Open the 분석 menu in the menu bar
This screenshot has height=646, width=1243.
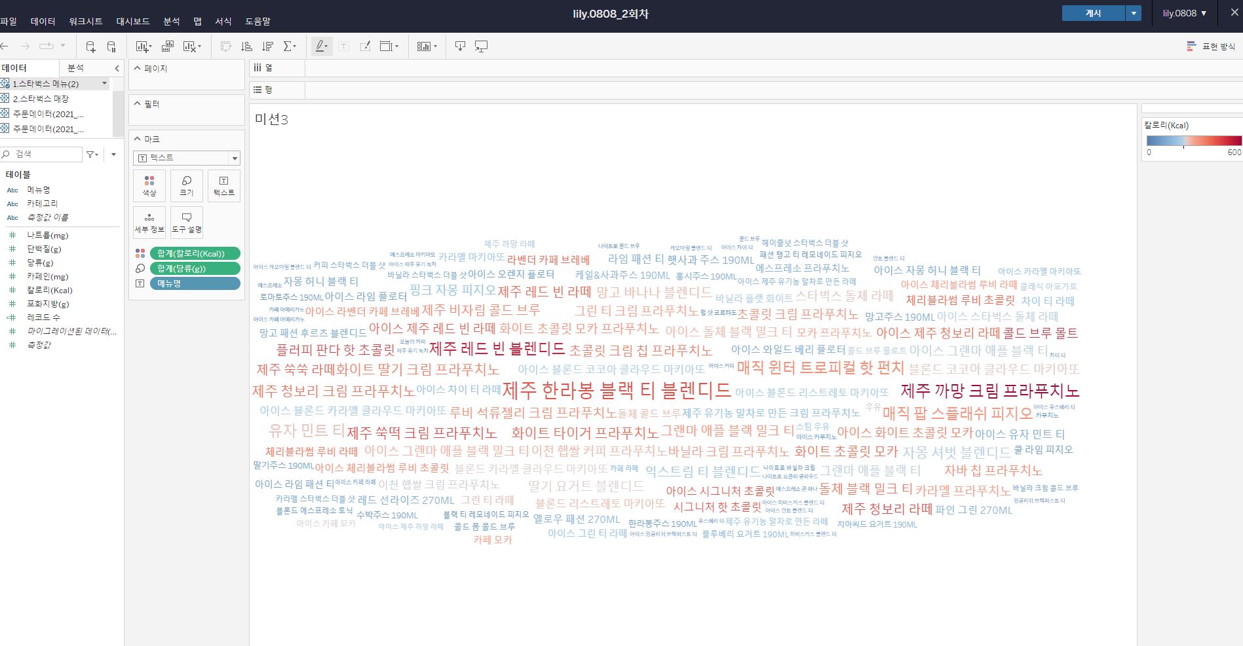tap(172, 21)
